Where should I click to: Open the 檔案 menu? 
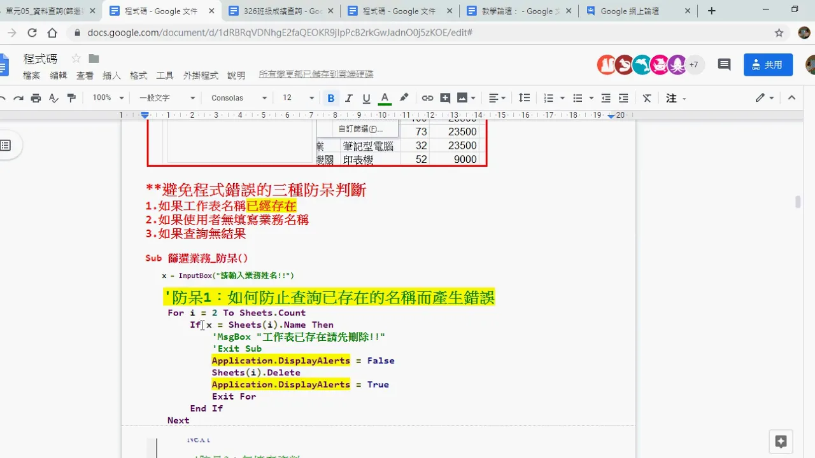(x=32, y=75)
